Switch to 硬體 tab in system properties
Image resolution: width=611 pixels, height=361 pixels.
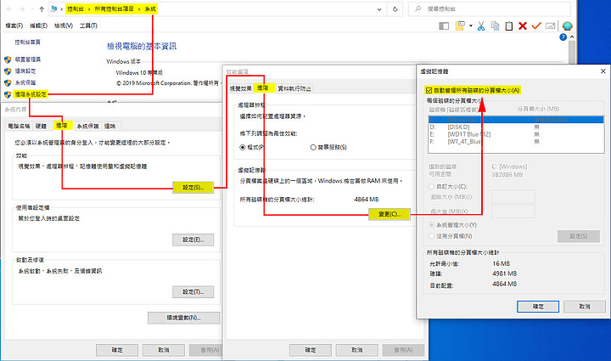point(41,127)
